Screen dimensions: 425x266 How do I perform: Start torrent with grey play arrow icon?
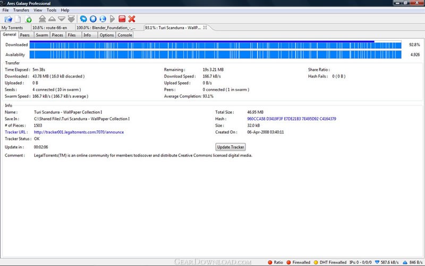click(x=113, y=19)
